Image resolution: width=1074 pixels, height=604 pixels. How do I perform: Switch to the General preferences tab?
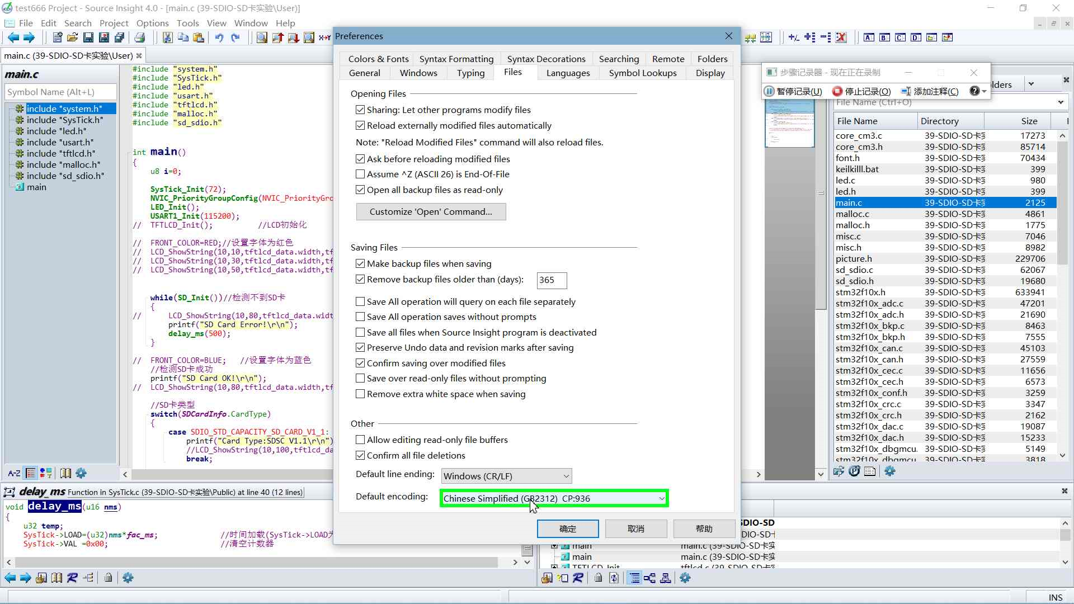[365, 73]
